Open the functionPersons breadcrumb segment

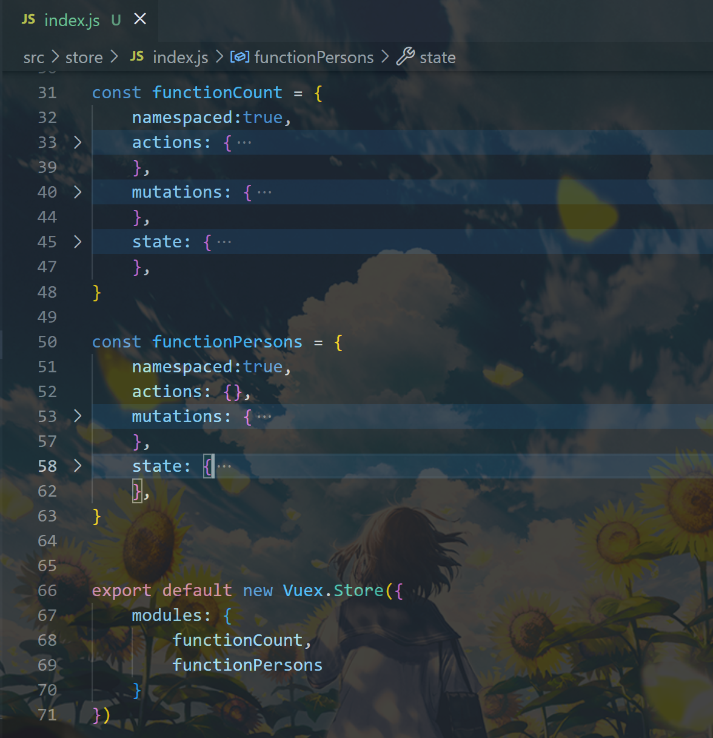[314, 58]
